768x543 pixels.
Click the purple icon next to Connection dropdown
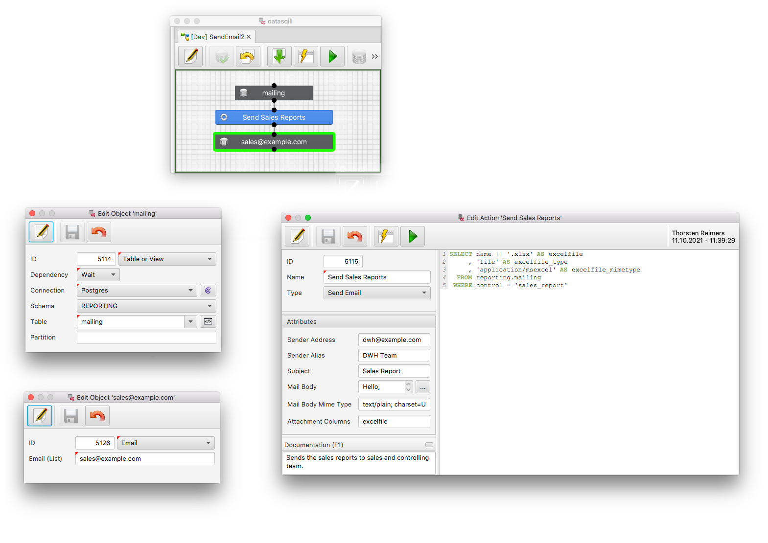[208, 290]
